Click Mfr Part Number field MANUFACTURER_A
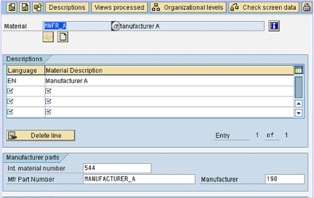This screenshot has height=198, width=314. pos(139,179)
